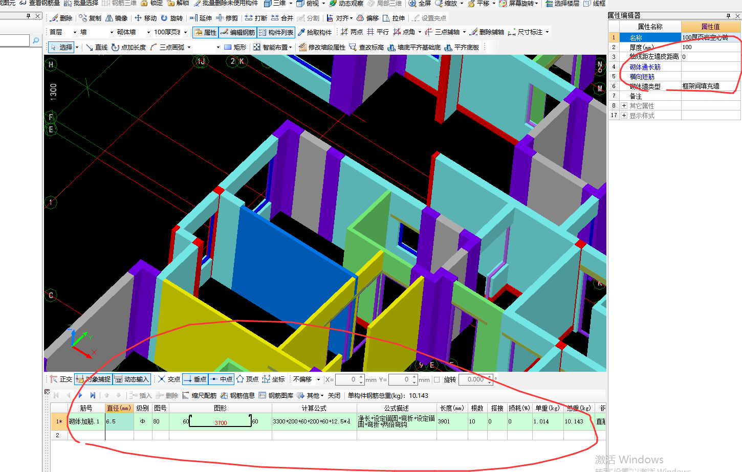The height and width of the screenshot is (472, 742).
Task: Select the 直线 (Line) drawing tool
Action: 97,47
